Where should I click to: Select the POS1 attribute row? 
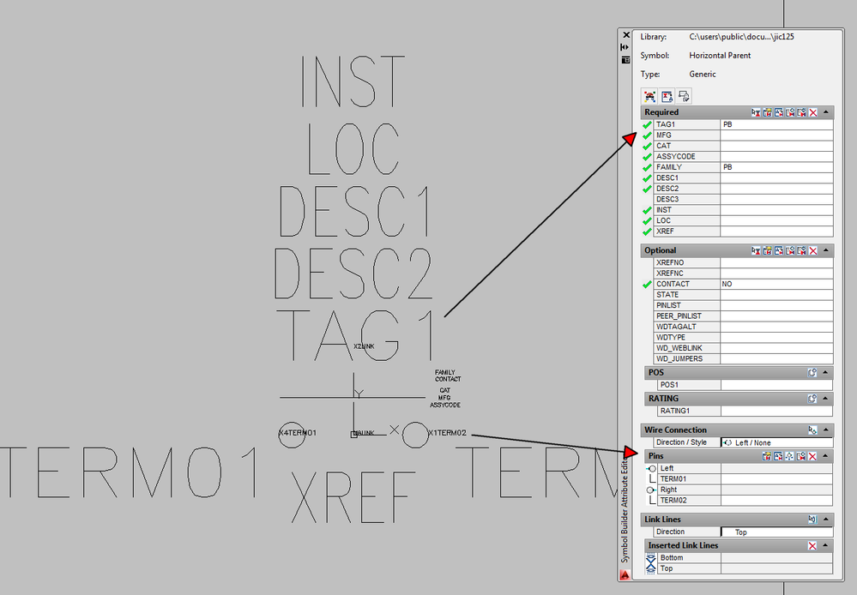pyautogui.click(x=745, y=385)
